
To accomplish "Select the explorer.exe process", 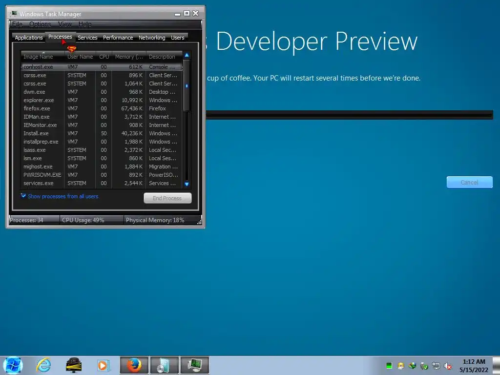I will (x=102, y=100).
